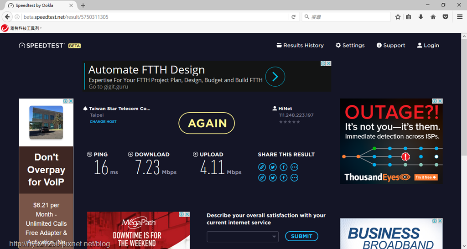Open the Trend Micro toolbar dropdown arrow
This screenshot has width=467, height=249.
(x=41, y=28)
